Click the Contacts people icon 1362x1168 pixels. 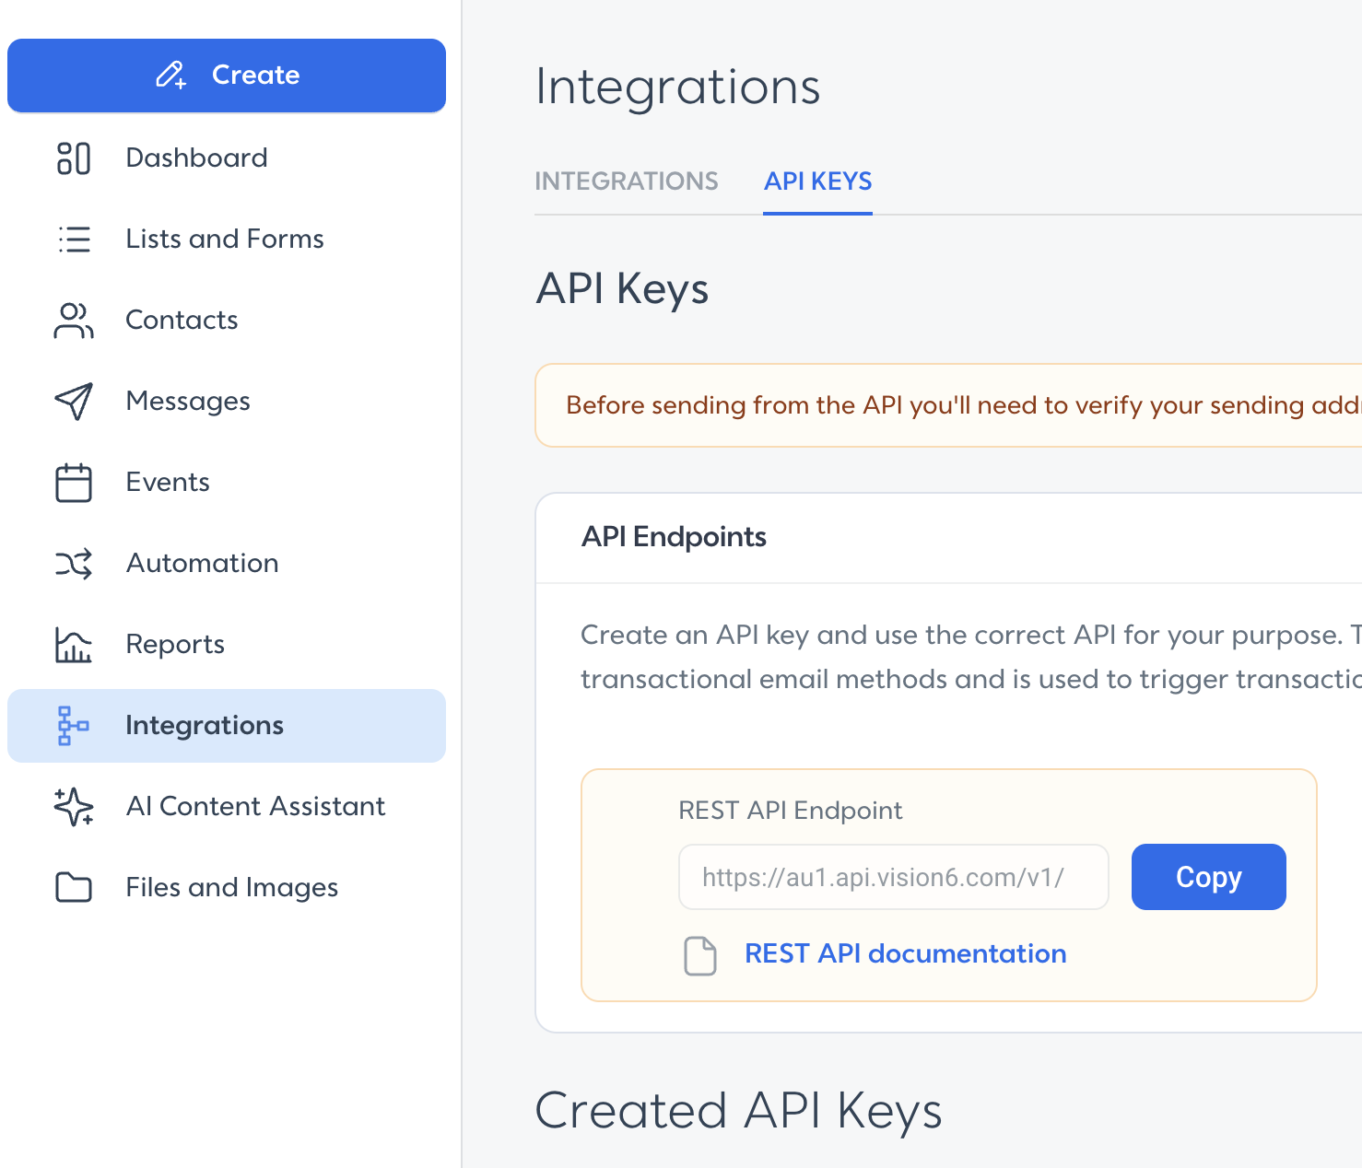tap(74, 320)
